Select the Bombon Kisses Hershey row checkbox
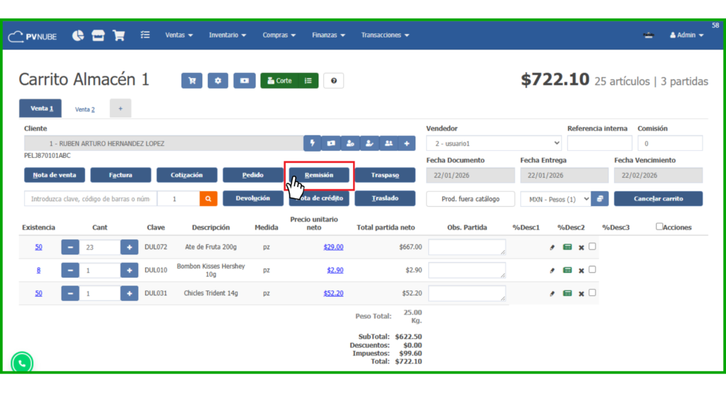Image resolution: width=726 pixels, height=408 pixels. pyautogui.click(x=592, y=269)
